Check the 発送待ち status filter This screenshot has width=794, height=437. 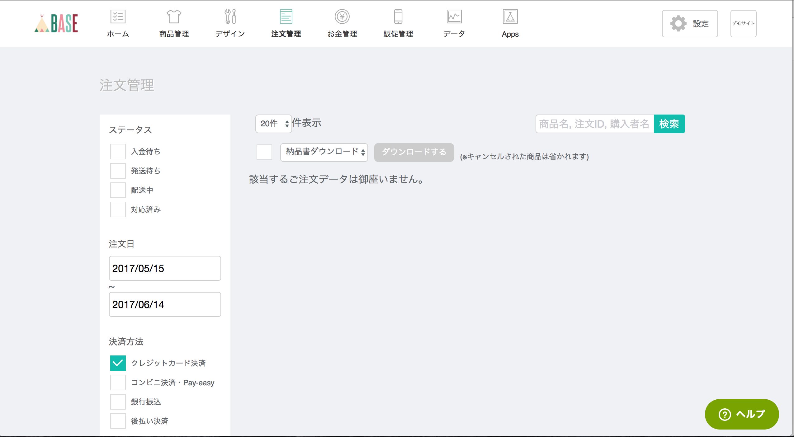[x=118, y=171]
